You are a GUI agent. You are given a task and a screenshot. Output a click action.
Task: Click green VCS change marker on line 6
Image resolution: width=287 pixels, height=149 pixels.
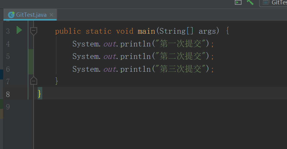pos(31,68)
